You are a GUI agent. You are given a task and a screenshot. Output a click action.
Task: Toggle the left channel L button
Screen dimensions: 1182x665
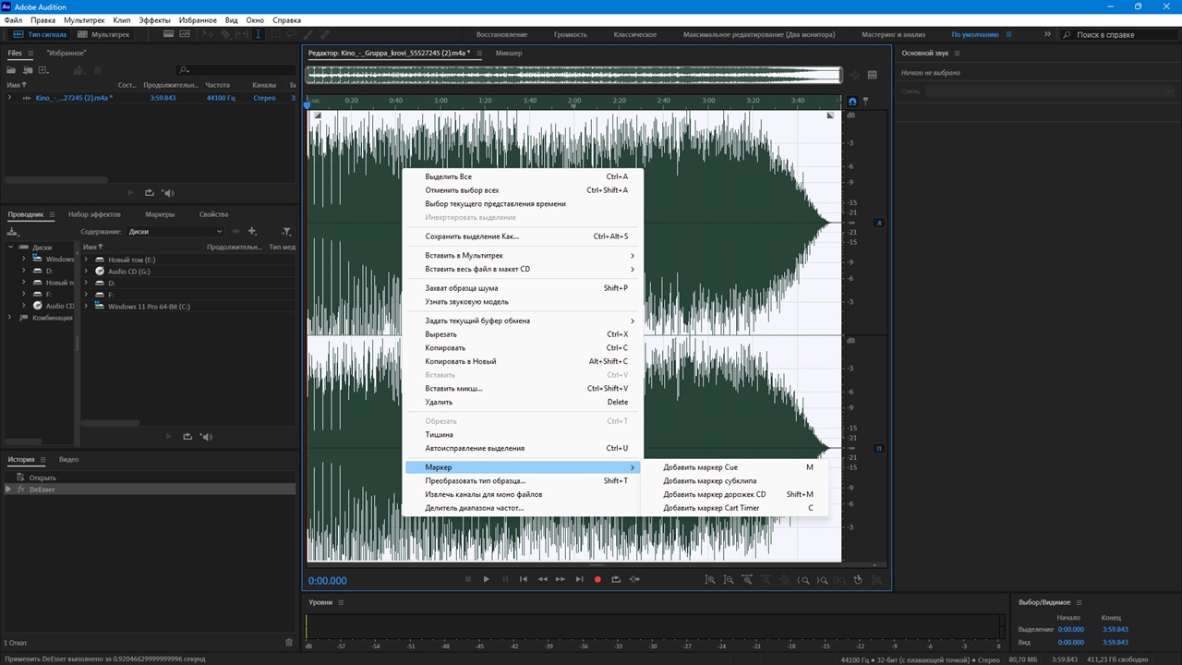[x=879, y=223]
